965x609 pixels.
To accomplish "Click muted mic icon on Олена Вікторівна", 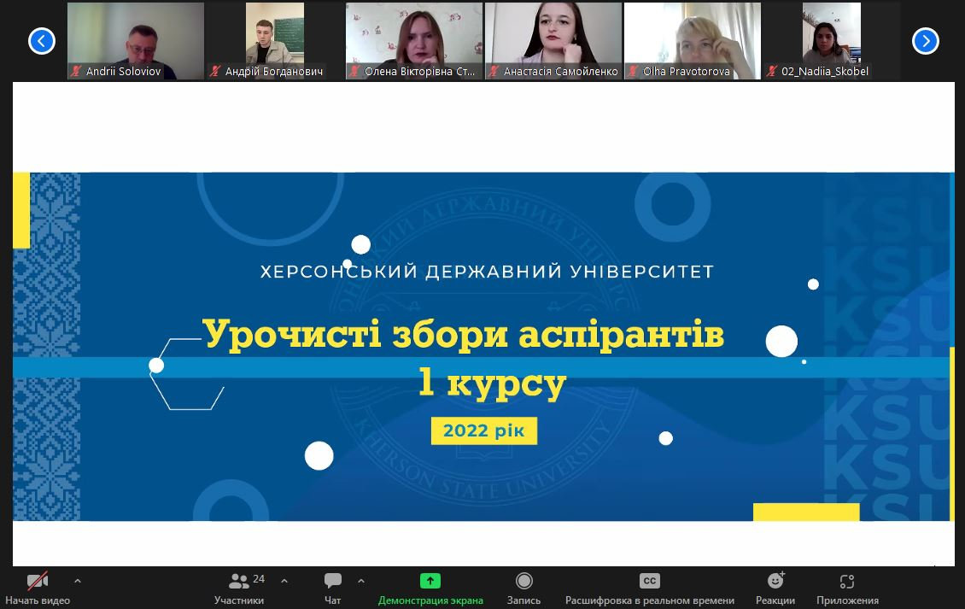I will point(354,72).
